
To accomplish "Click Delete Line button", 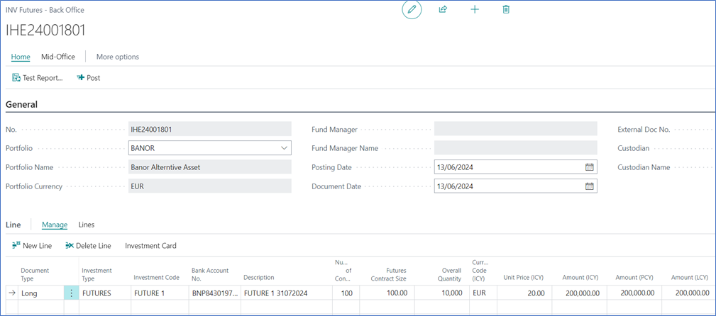I will click(88, 246).
